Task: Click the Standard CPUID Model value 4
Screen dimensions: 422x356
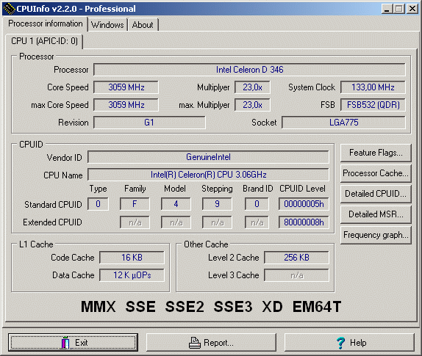Action: pos(176,204)
